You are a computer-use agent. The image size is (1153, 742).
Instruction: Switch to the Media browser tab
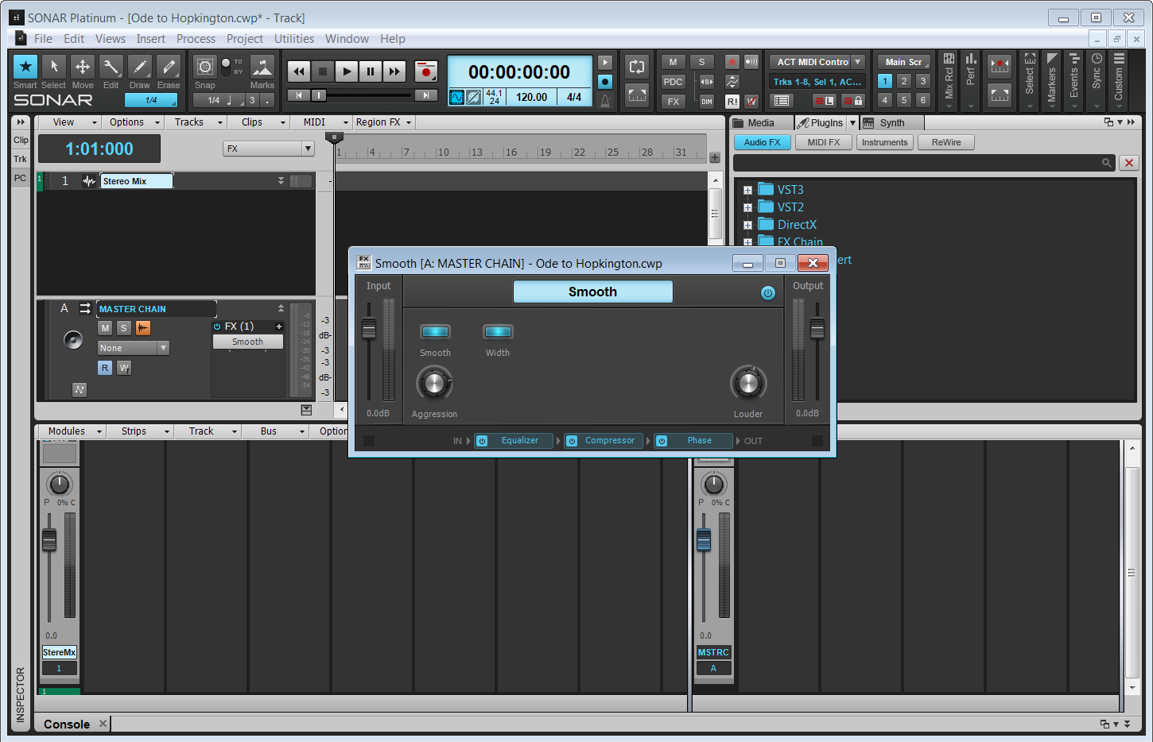[761, 123]
